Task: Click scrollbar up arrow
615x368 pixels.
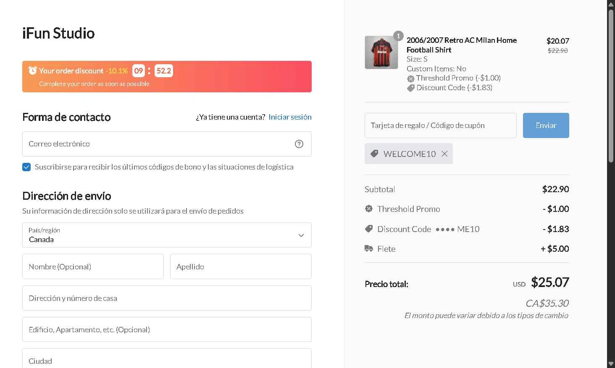Action: tap(611, 4)
